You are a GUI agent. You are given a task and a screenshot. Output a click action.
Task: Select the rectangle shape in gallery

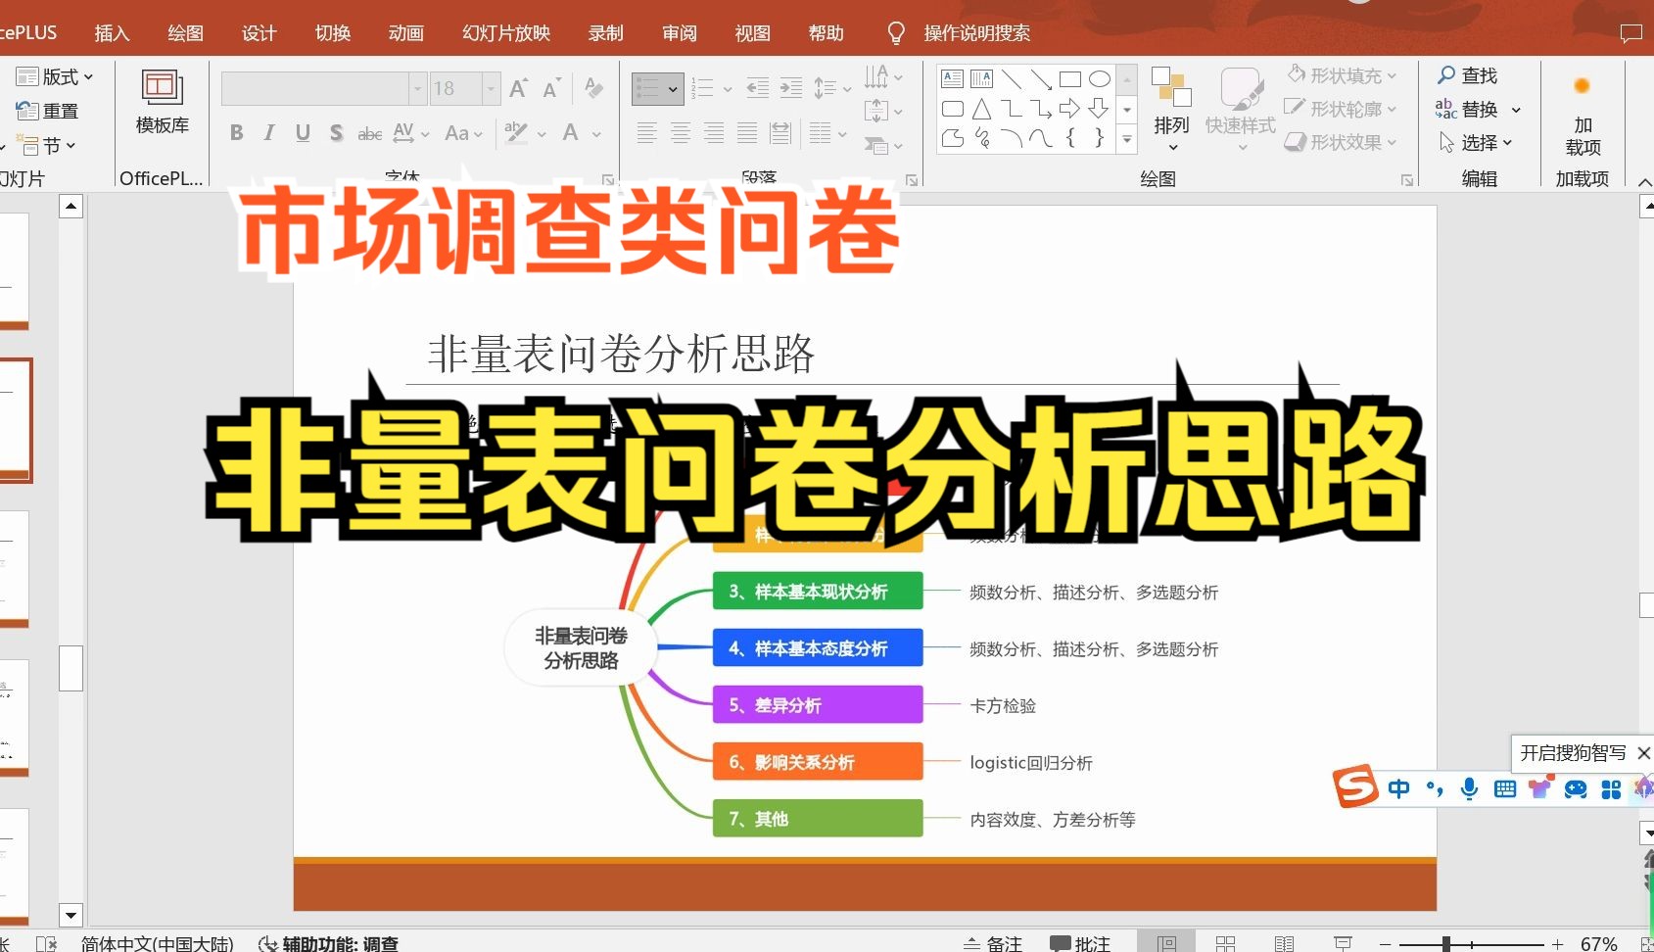click(x=1070, y=78)
